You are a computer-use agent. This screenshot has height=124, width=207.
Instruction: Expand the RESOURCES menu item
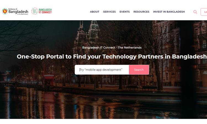click(x=141, y=12)
